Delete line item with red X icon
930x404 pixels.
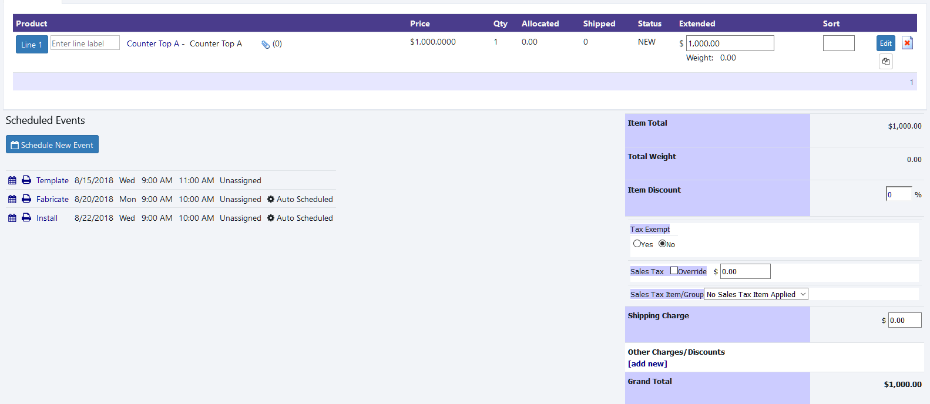click(907, 43)
